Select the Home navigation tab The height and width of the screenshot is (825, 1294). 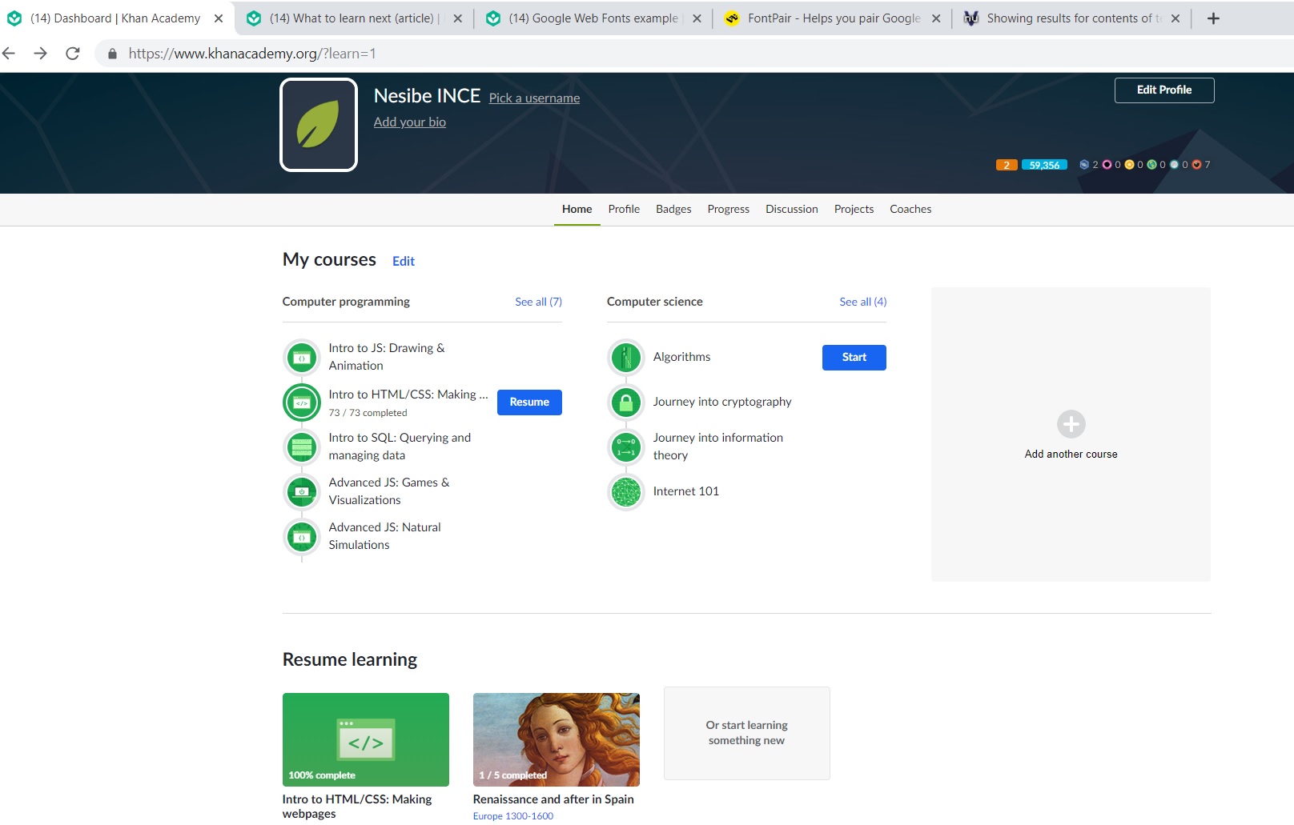[577, 209]
